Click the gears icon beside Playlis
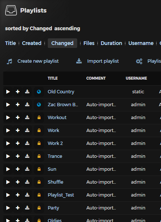Viewport: 161px width, 222px height. pyautogui.click(x=139, y=61)
